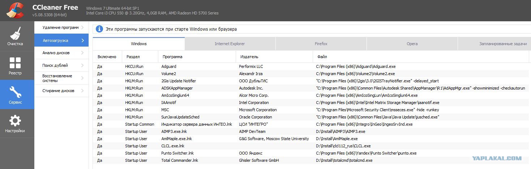Select the SunJavaUpdateSched row
This screenshot has height=169, width=531.
tap(311, 117)
